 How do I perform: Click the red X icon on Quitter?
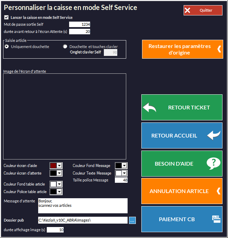point(187,10)
